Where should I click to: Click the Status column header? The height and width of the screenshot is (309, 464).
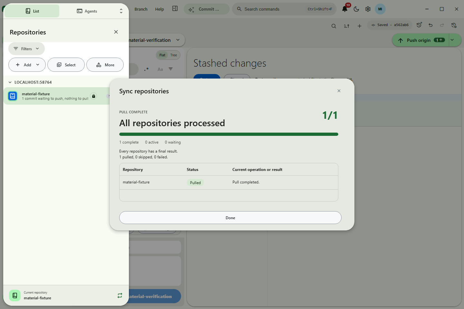coord(192,170)
